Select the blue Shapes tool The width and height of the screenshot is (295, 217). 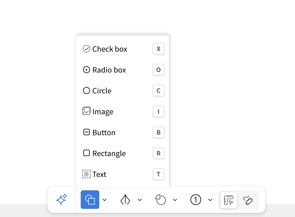[90, 200]
